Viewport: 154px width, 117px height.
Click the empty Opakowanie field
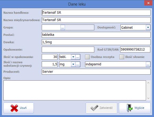pos(68,50)
